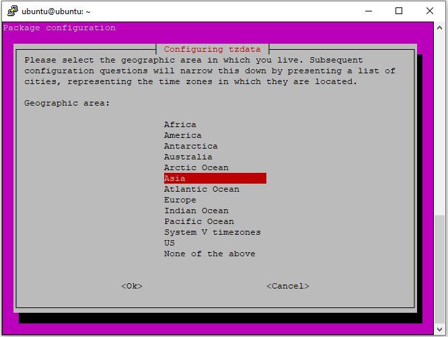
Task: Choose Atlantic Ocean from the list
Action: tap(202, 189)
